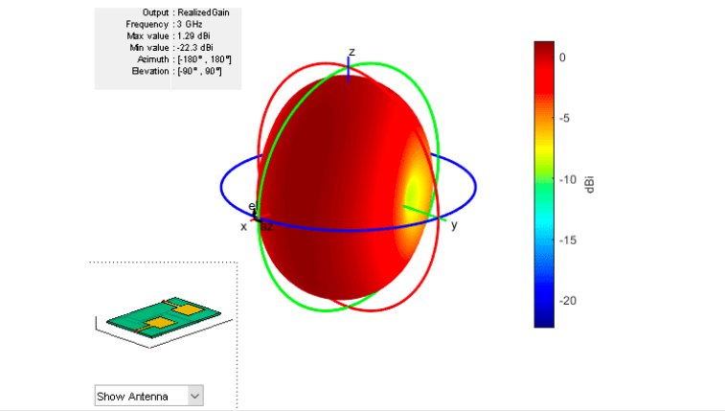This screenshot has height=411, width=725.
Task: Click the yellow null spot on the pattern
Action: coord(413,192)
